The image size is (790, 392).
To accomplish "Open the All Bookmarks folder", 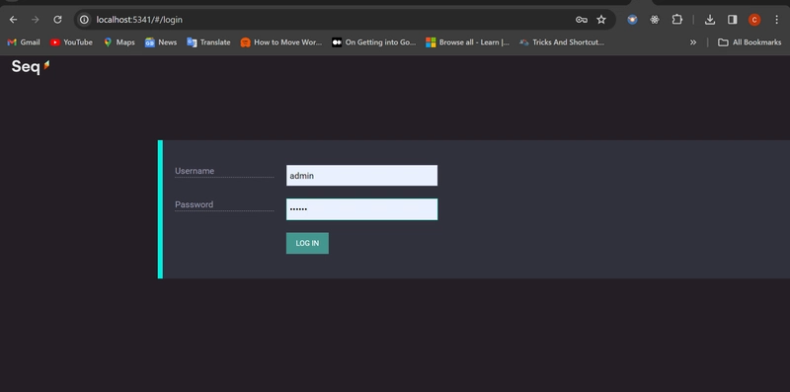I will pos(750,42).
